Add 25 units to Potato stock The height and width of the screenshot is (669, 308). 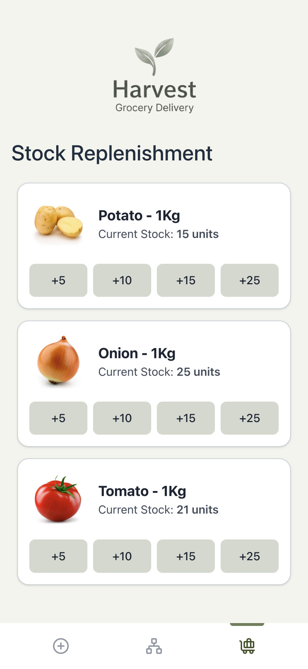coord(250,280)
